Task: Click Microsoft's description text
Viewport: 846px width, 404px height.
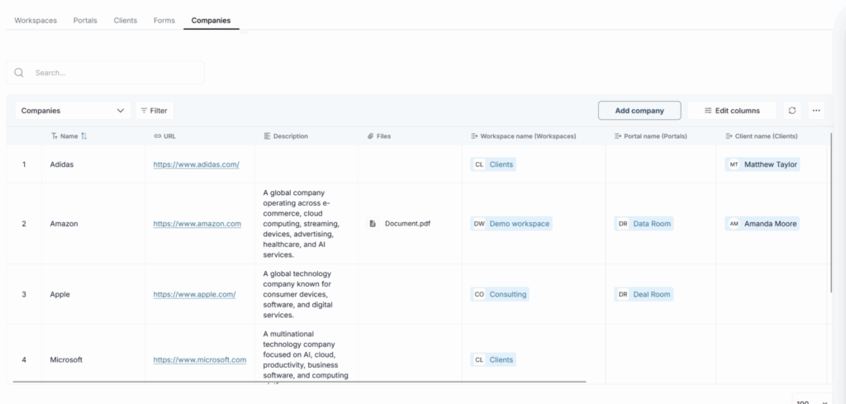Action: coord(306,357)
